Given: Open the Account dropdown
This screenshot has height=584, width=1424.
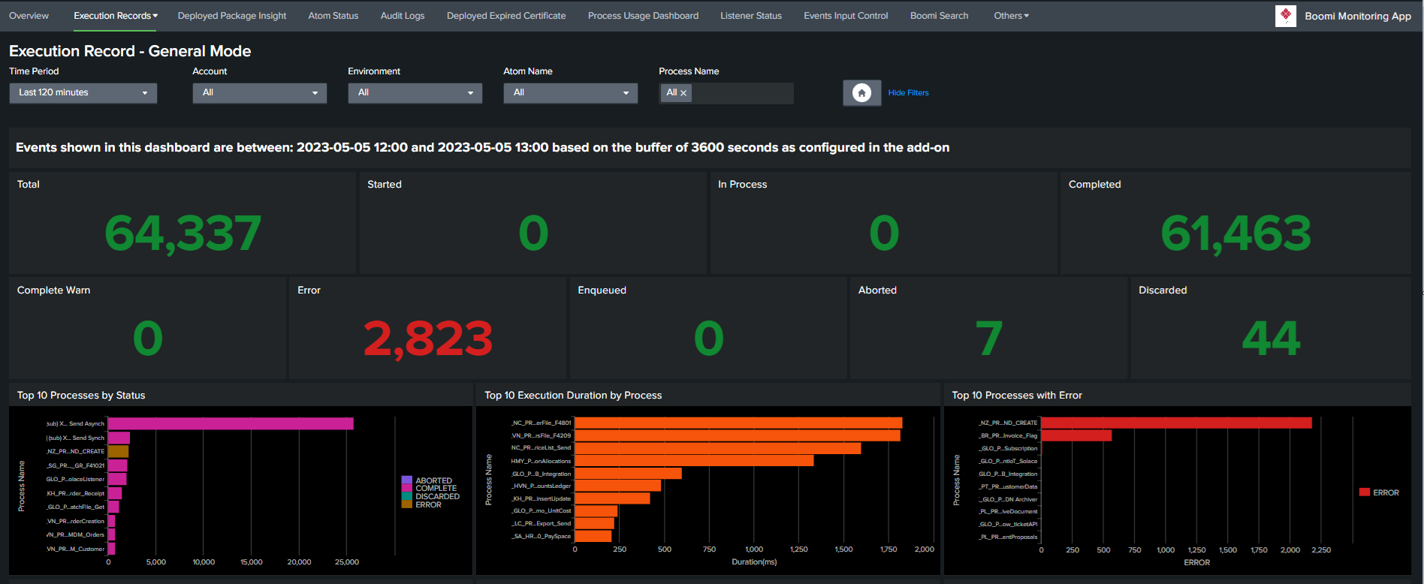Looking at the screenshot, I should [259, 93].
